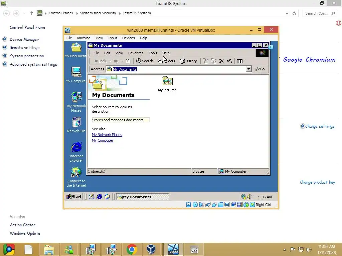This screenshot has width=342, height=256.
Task: Expand the Address bar dropdown arrow
Action: 248,69
